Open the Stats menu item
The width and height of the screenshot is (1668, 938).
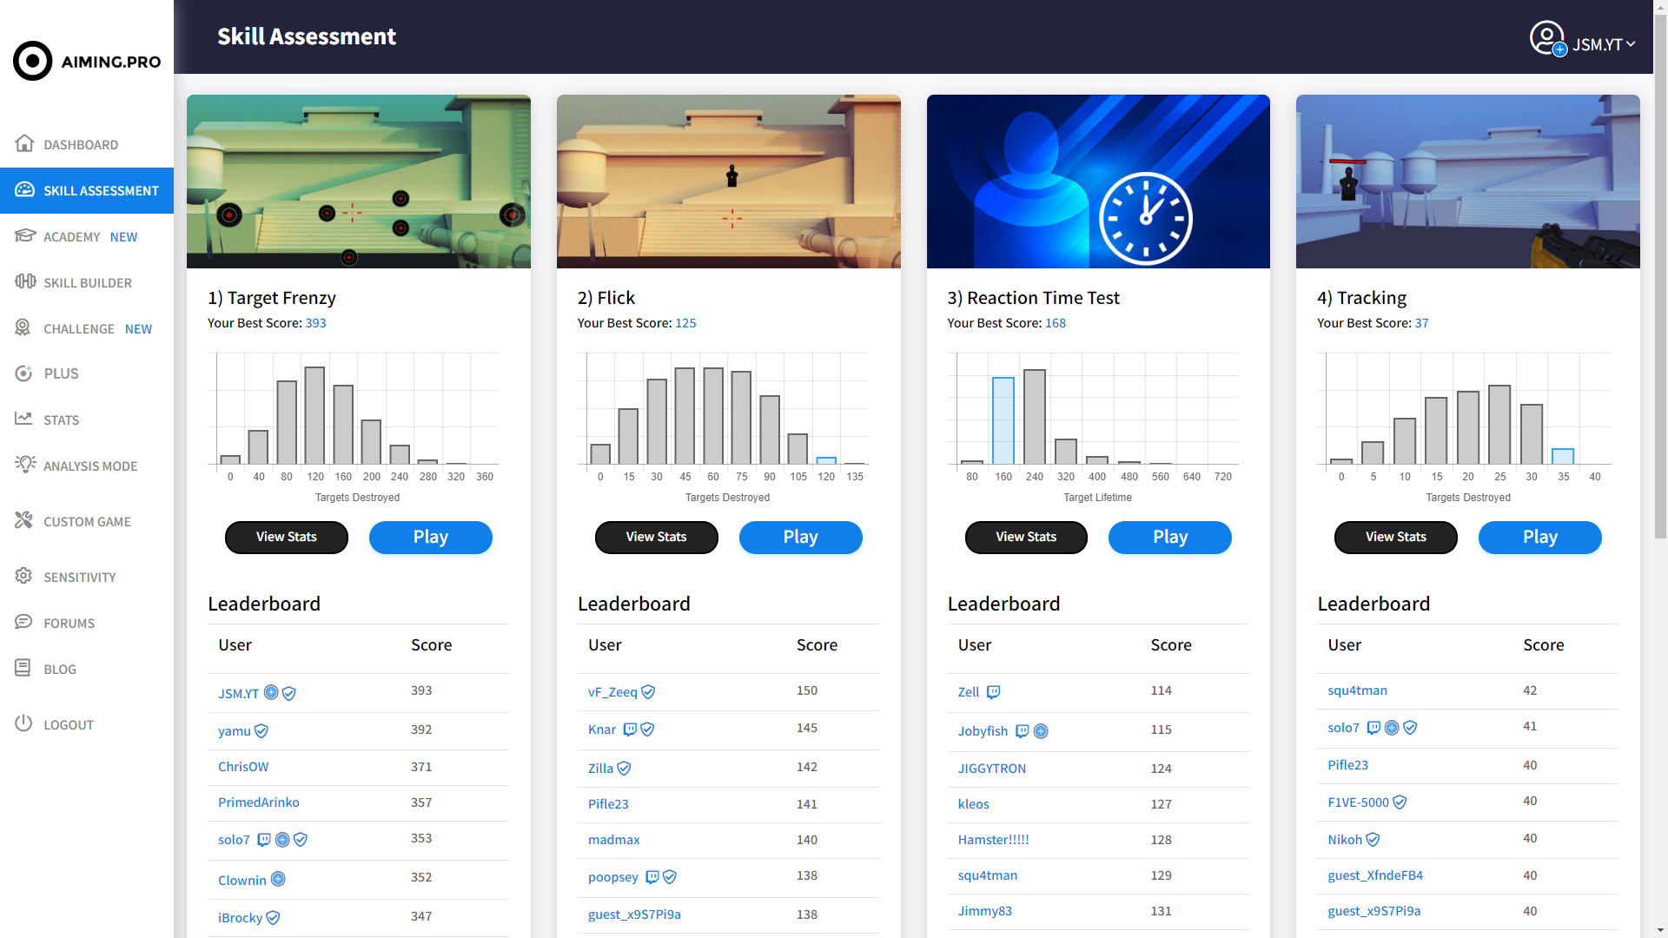click(61, 419)
